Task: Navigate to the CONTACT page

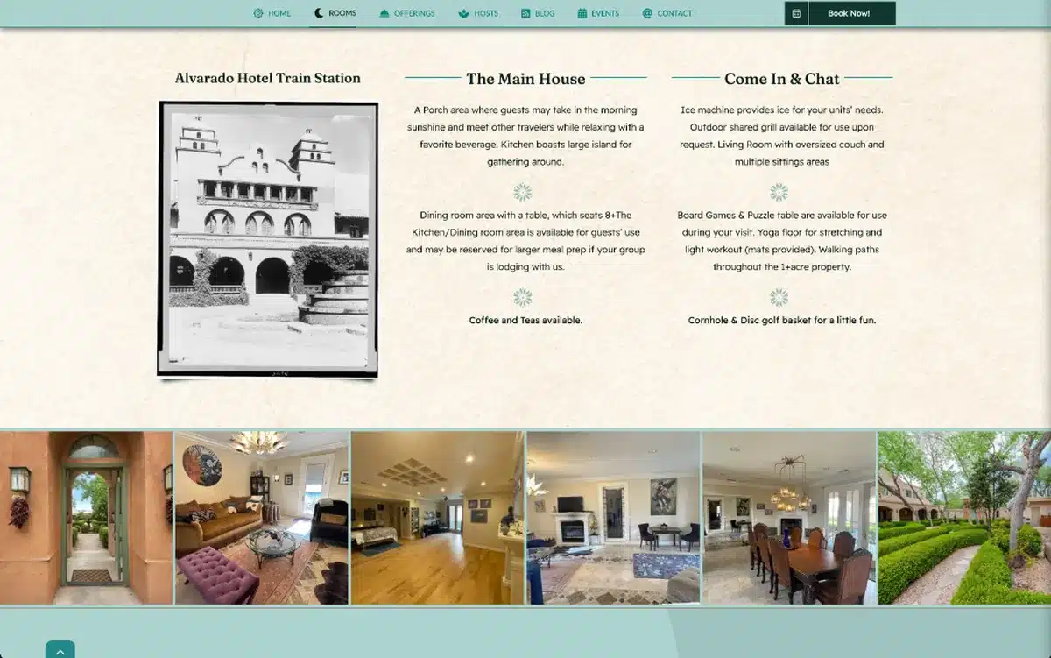Action: pos(673,13)
